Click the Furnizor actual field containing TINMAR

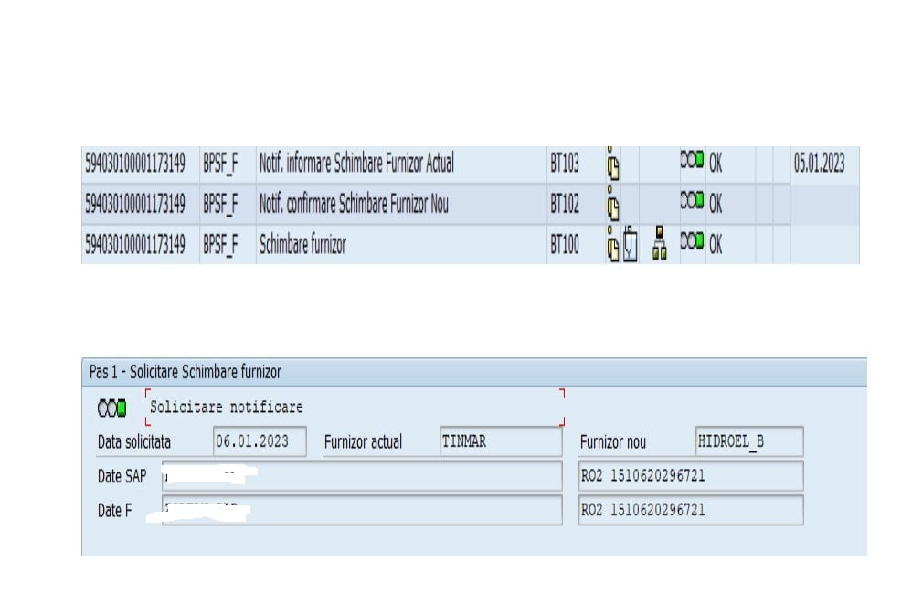pyautogui.click(x=500, y=441)
